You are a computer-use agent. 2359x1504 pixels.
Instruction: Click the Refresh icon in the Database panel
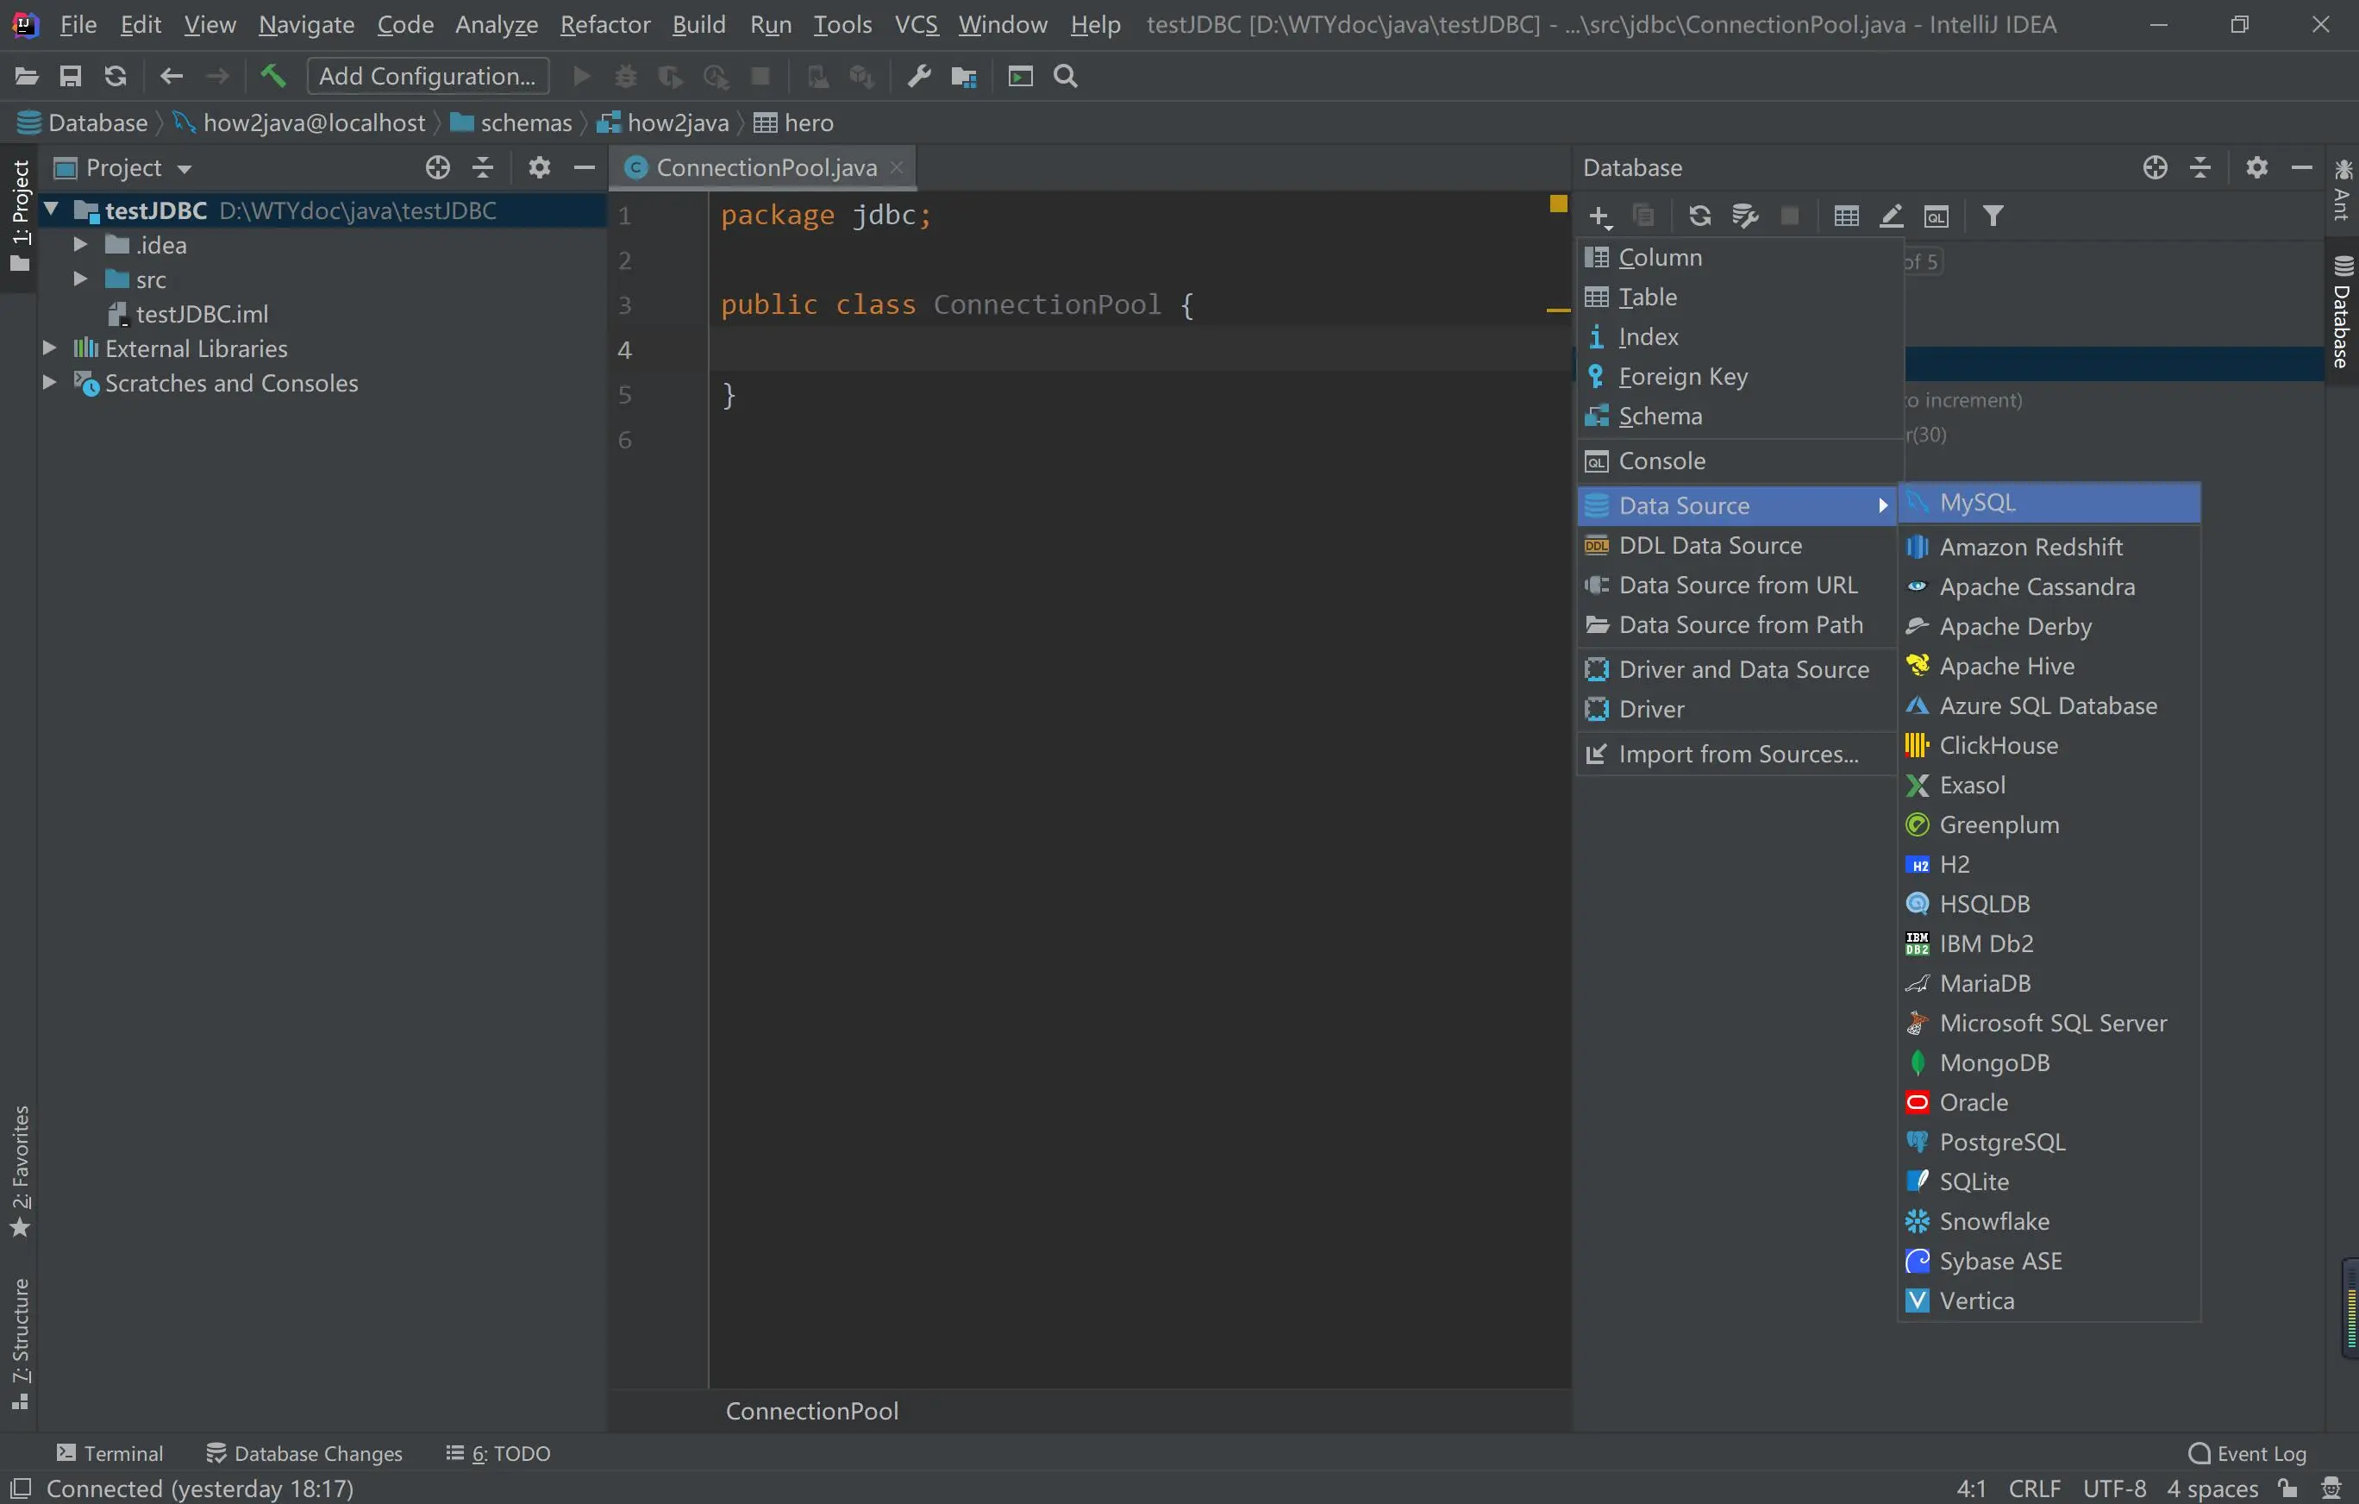[1699, 216]
